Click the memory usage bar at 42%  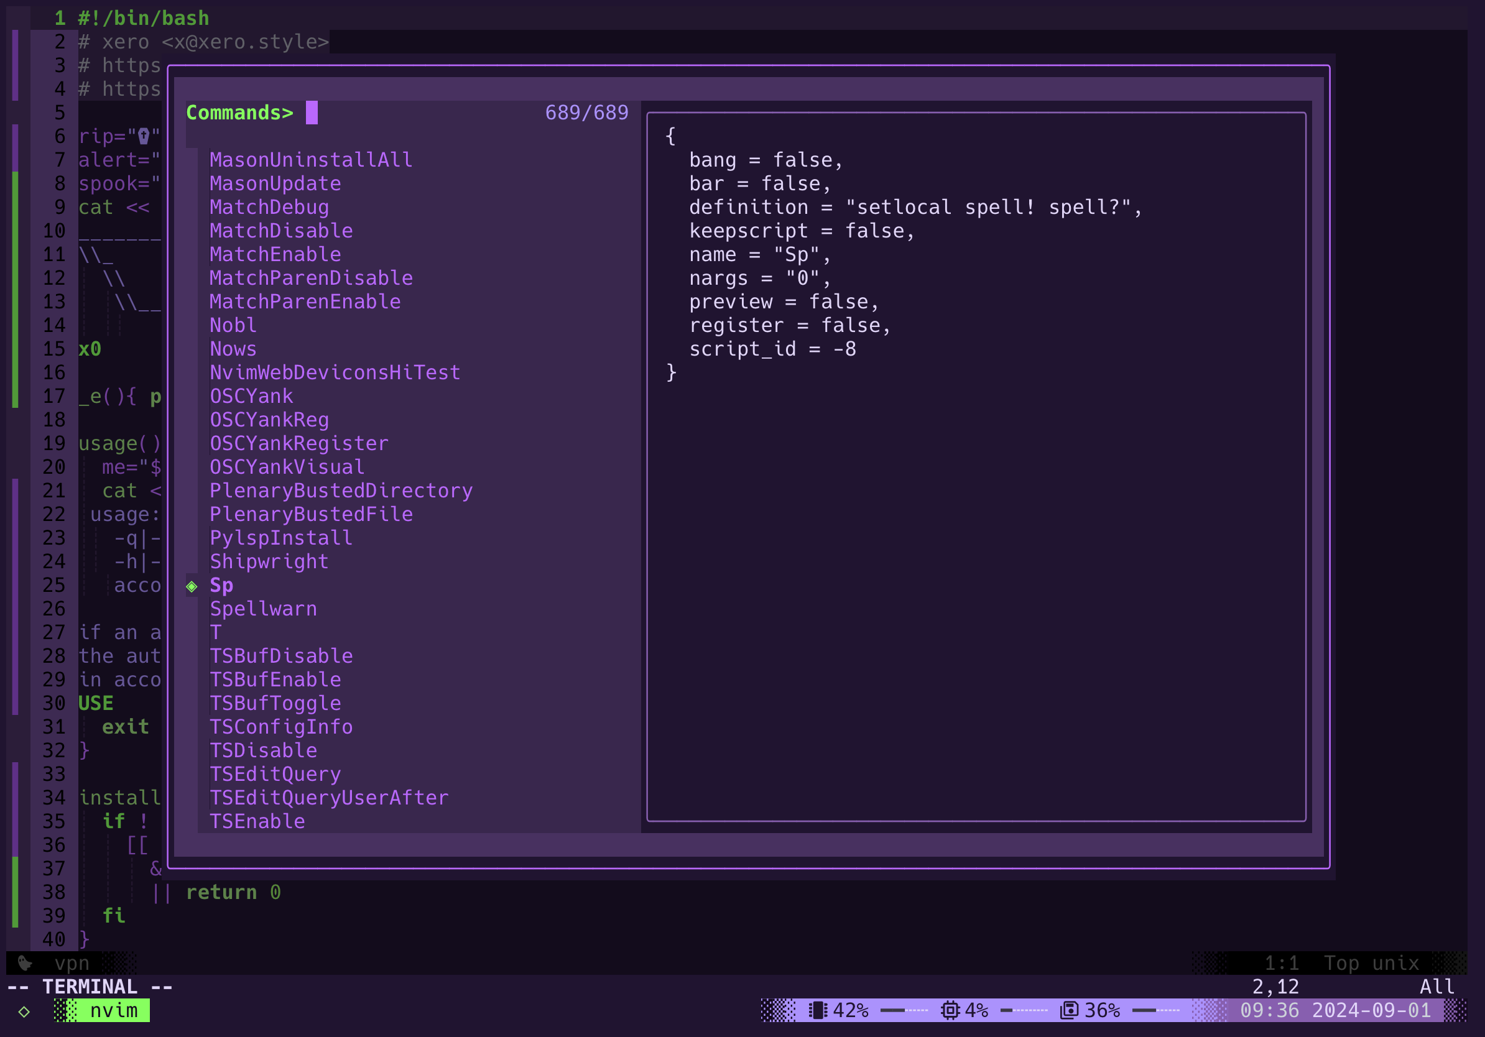tap(904, 1010)
